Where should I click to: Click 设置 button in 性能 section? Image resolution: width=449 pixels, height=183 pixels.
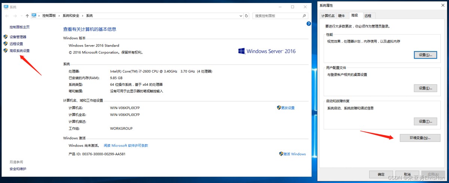(425, 55)
